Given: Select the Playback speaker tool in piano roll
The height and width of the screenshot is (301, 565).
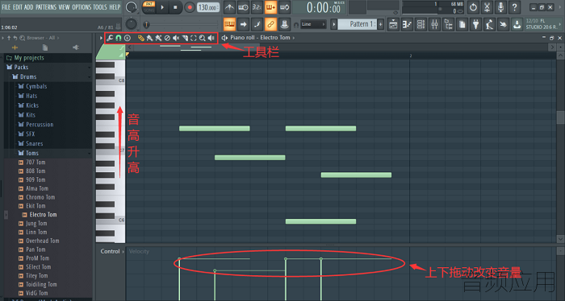Looking at the screenshot, I should point(211,38).
